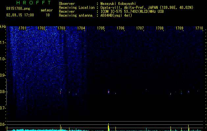The width and height of the screenshot is (207, 131).
Task: Click the 1709 time marker
Action: pos(180,28)
